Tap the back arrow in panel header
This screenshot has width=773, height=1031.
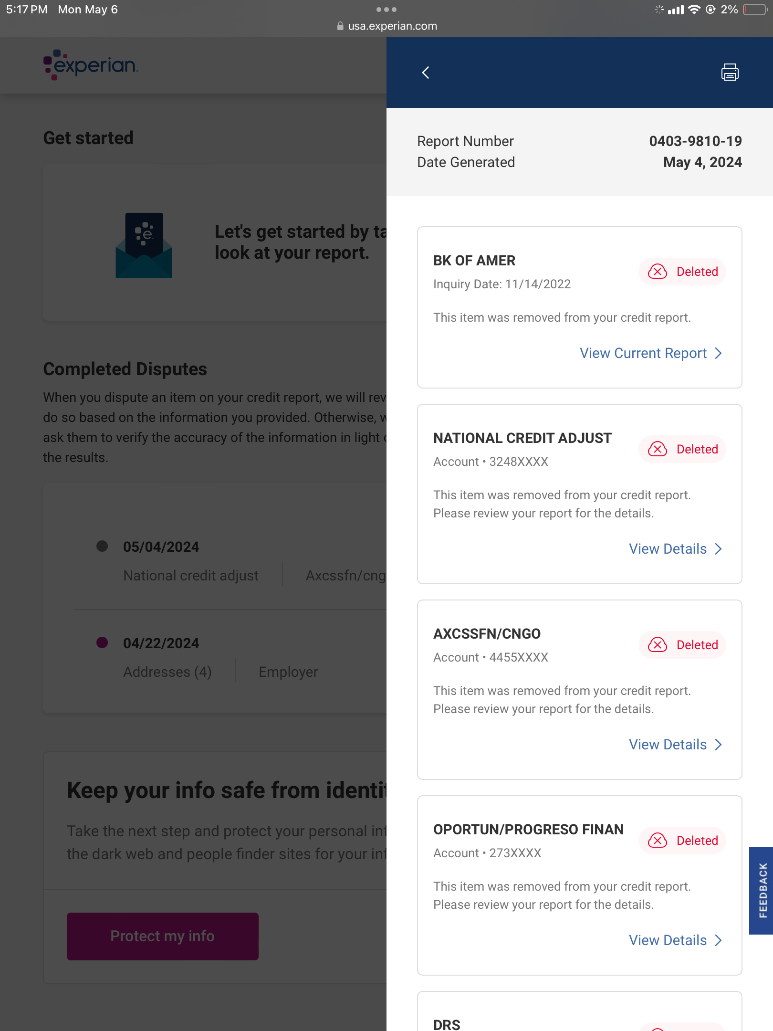426,73
